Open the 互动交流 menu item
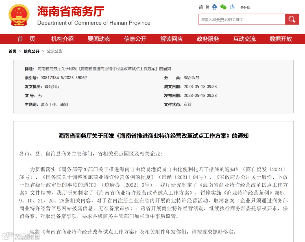 [244, 39]
